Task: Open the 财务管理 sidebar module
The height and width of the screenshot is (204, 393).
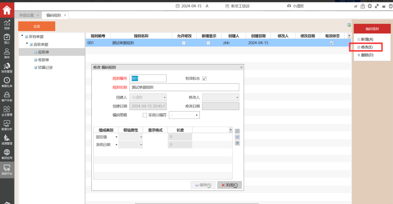Action: [7, 68]
